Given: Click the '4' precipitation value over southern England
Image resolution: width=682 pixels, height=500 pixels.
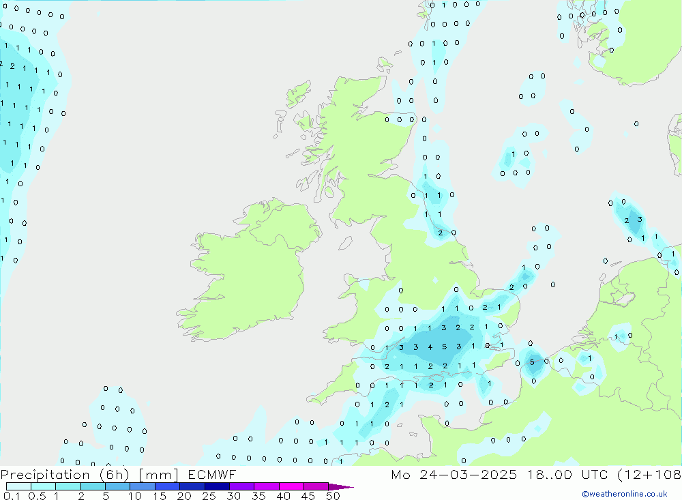Looking at the screenshot, I should [430, 347].
